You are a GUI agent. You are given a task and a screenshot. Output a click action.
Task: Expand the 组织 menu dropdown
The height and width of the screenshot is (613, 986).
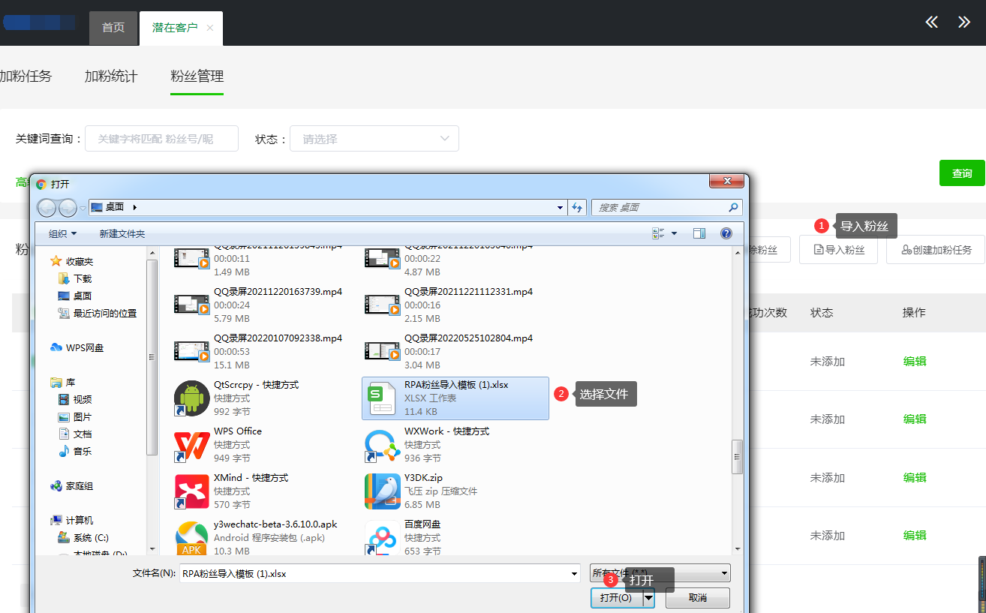coord(63,234)
